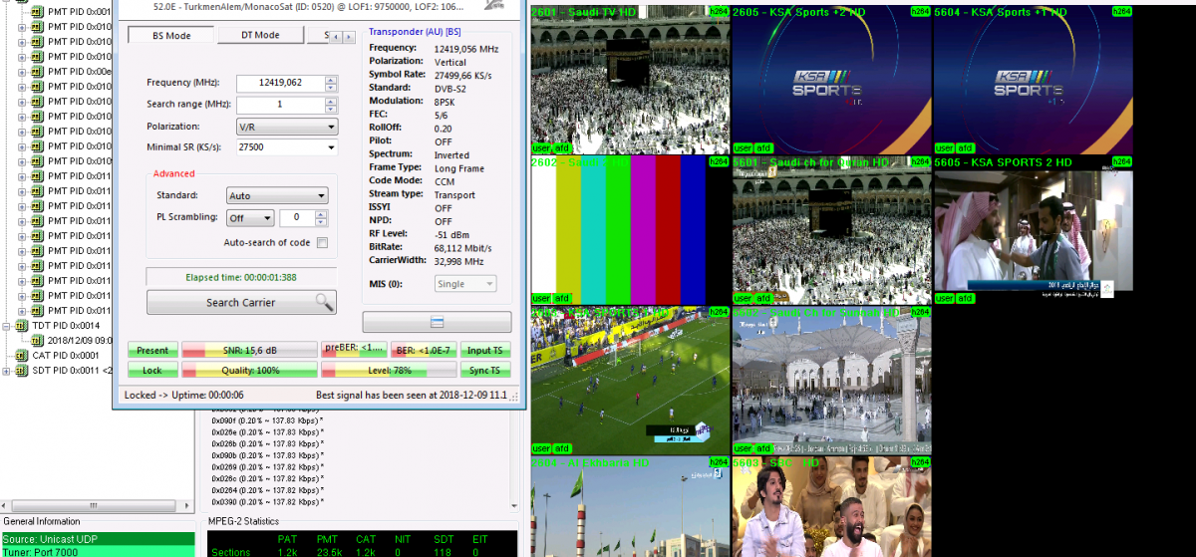Click the Level 78% meter bar

coord(389,370)
